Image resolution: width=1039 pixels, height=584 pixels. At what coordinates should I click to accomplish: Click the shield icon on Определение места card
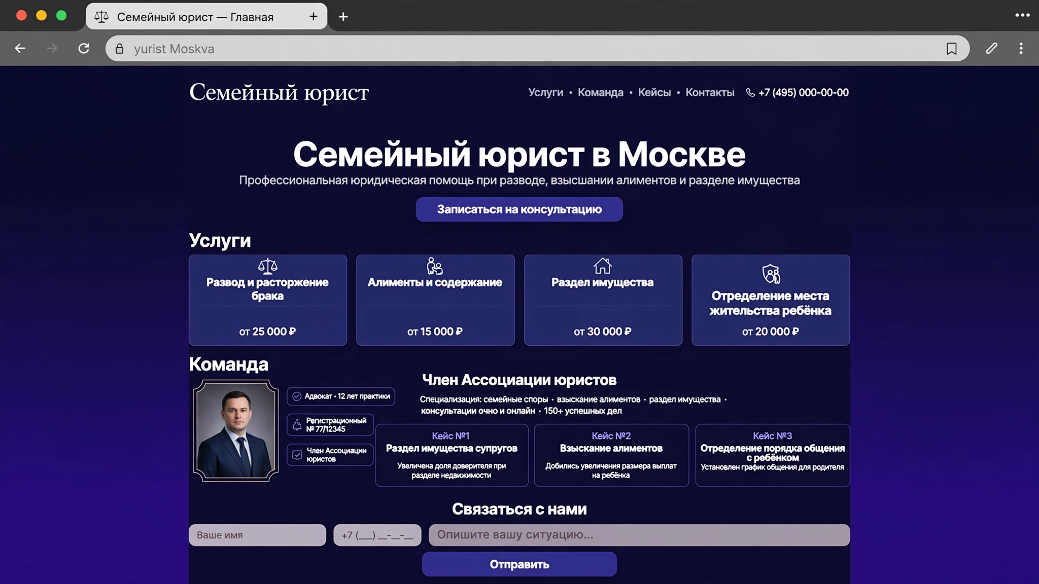(x=771, y=274)
